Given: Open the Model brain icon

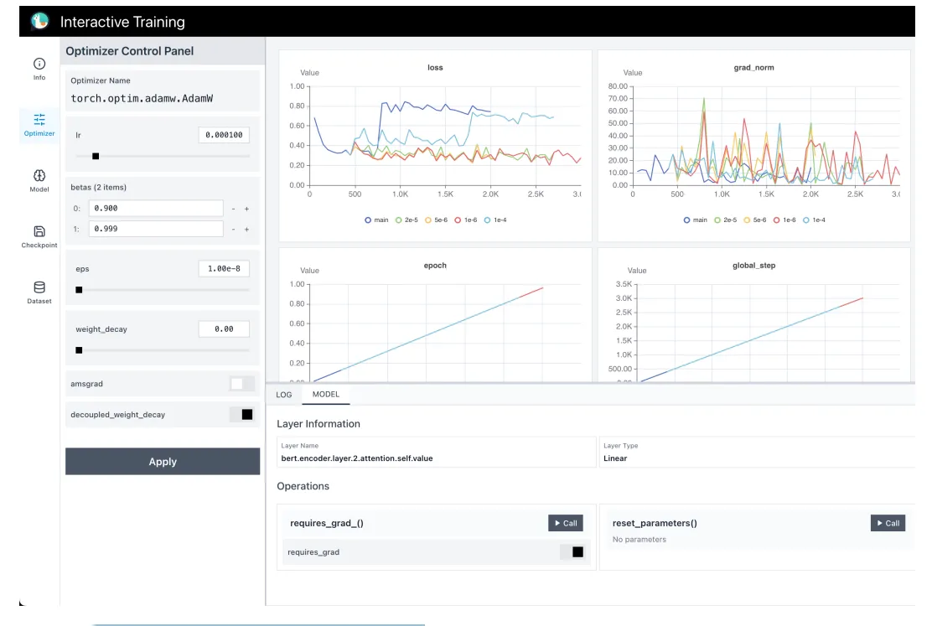Looking at the screenshot, I should (39, 175).
